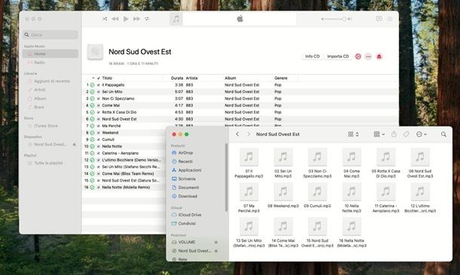460x275 pixels.
Task: Click the Importa CD button
Action: (x=338, y=57)
